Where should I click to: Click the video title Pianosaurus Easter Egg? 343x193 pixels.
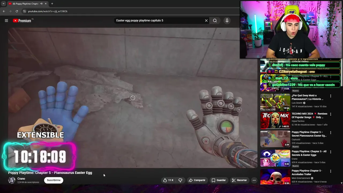pyautogui.click(x=50, y=173)
